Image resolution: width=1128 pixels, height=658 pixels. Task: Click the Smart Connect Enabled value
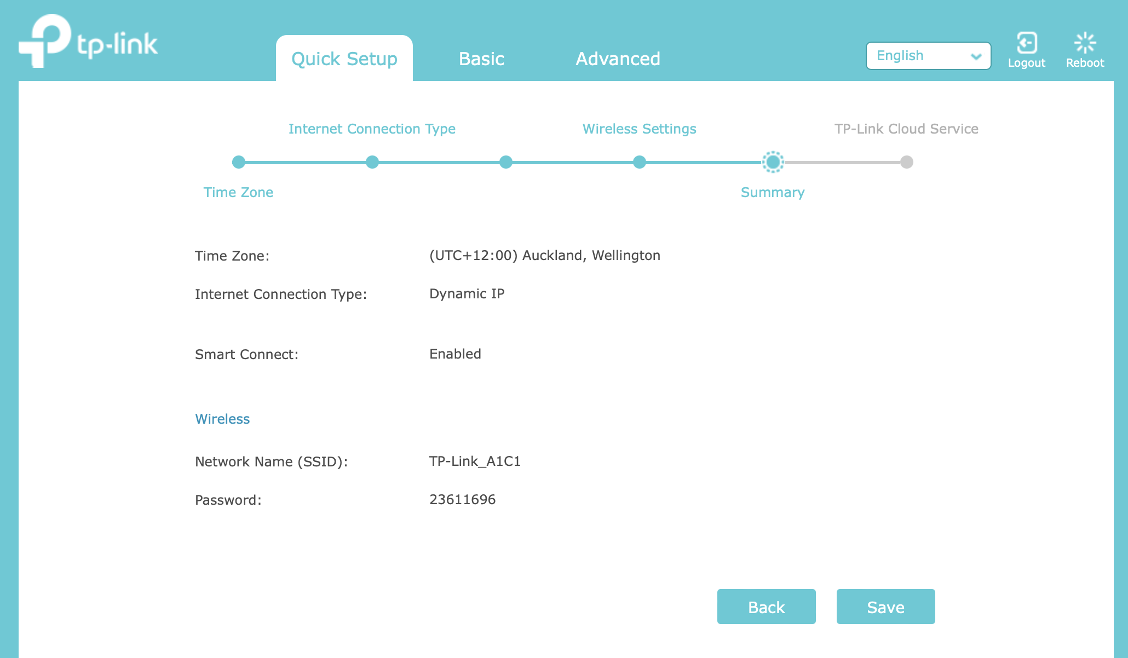point(455,354)
